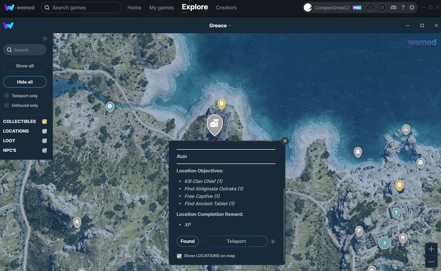
Task: Uncheck Show LOCATIONS on map
Action: click(179, 256)
